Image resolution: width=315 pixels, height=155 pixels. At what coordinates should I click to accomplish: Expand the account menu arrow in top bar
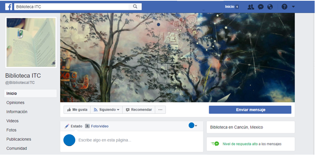click(293, 7)
